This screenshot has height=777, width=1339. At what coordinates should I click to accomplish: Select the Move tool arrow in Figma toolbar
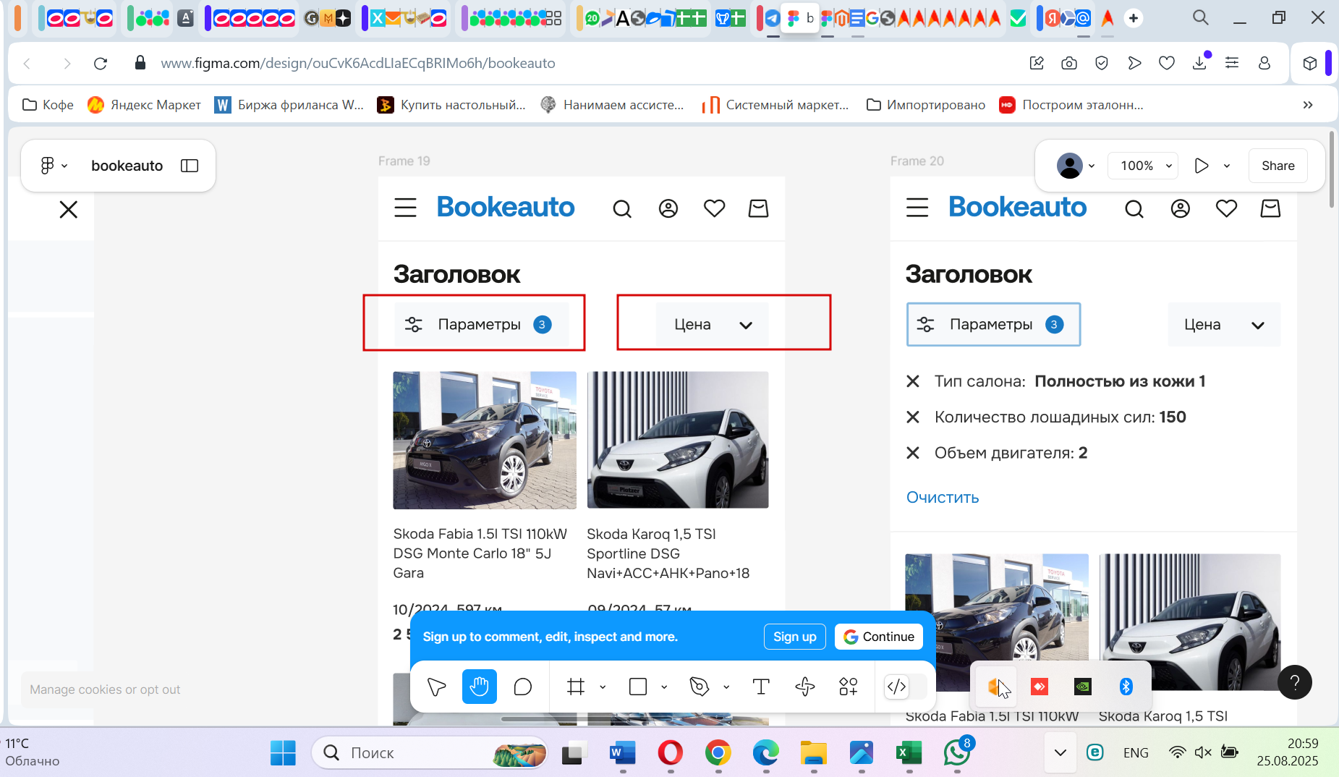436,687
